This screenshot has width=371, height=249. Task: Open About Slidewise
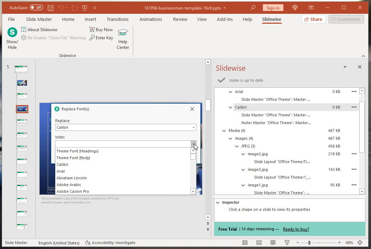coord(39,30)
